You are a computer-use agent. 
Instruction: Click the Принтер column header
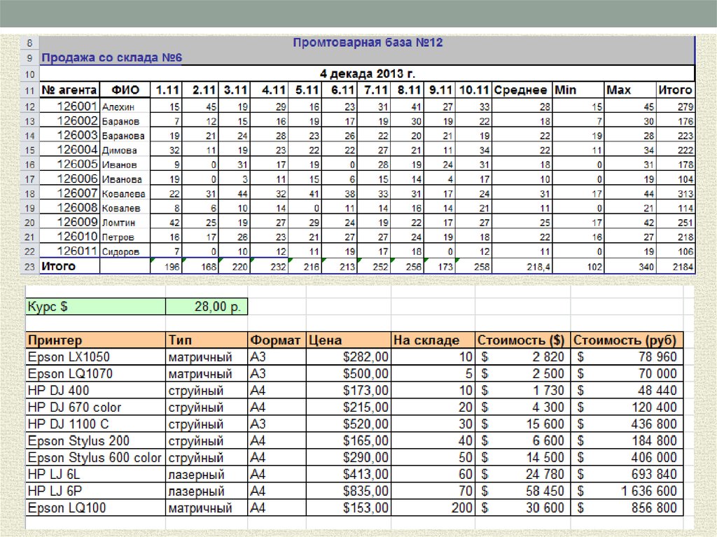[x=95, y=340]
